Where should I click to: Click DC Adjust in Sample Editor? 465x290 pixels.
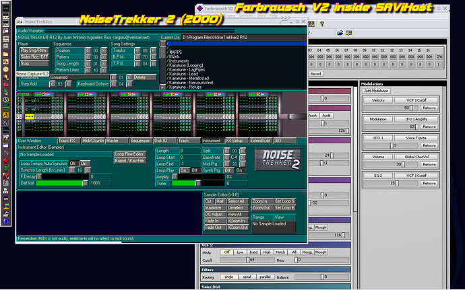coord(215,214)
